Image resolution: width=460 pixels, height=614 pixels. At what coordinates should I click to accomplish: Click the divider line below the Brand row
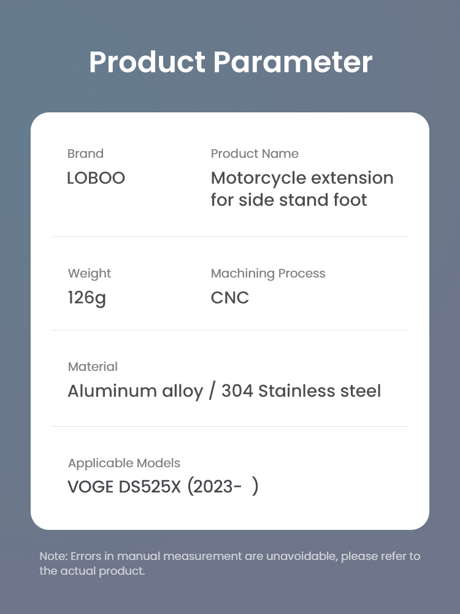coord(230,236)
